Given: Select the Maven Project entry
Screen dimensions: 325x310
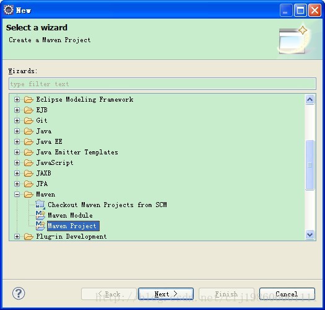Looking at the screenshot, I should pyautogui.click(x=73, y=226).
